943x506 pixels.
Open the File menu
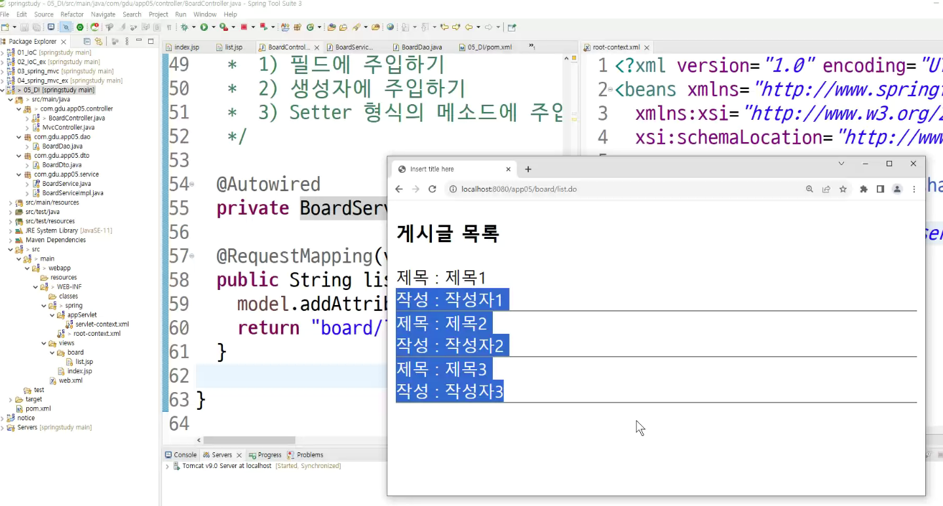pyautogui.click(x=5, y=14)
